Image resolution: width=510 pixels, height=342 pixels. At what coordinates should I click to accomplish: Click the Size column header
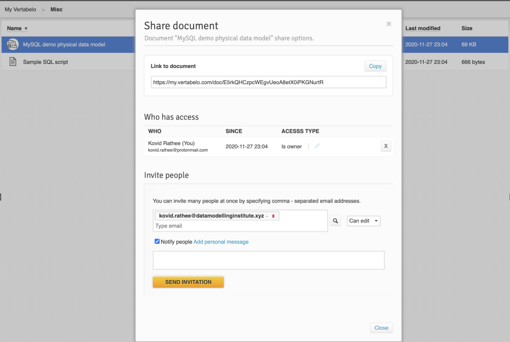coord(467,28)
